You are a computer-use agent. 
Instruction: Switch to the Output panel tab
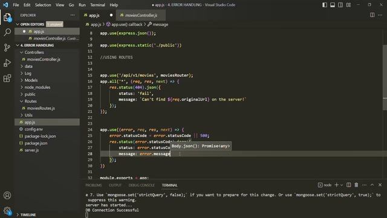point(115,185)
